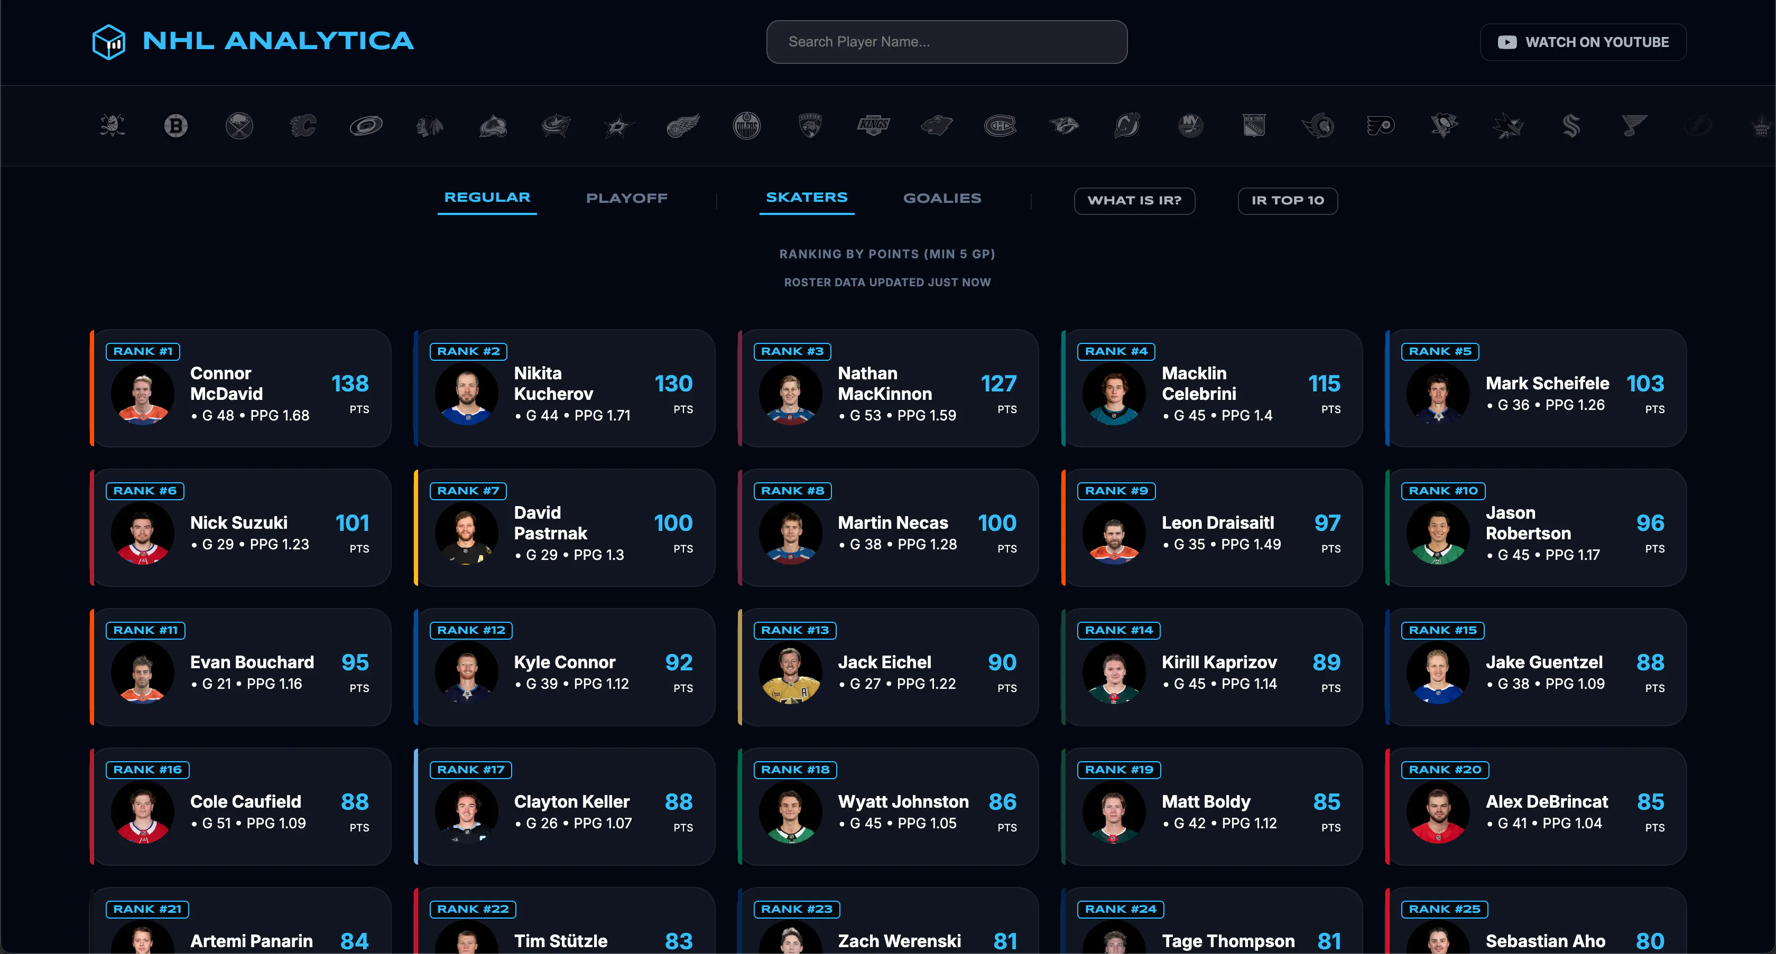Viewport: 1776px width, 954px height.
Task: Click Clayton Keller's player name
Action: click(571, 802)
